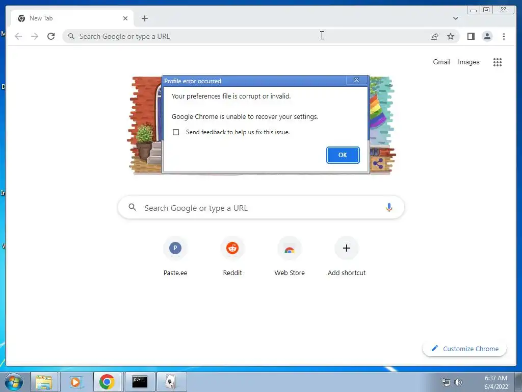Open Windows Media Player from taskbar
The image size is (522, 392).
point(75,382)
